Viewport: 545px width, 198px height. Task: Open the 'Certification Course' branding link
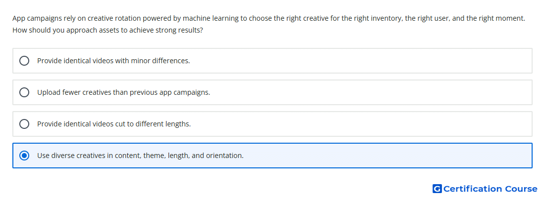point(485,189)
